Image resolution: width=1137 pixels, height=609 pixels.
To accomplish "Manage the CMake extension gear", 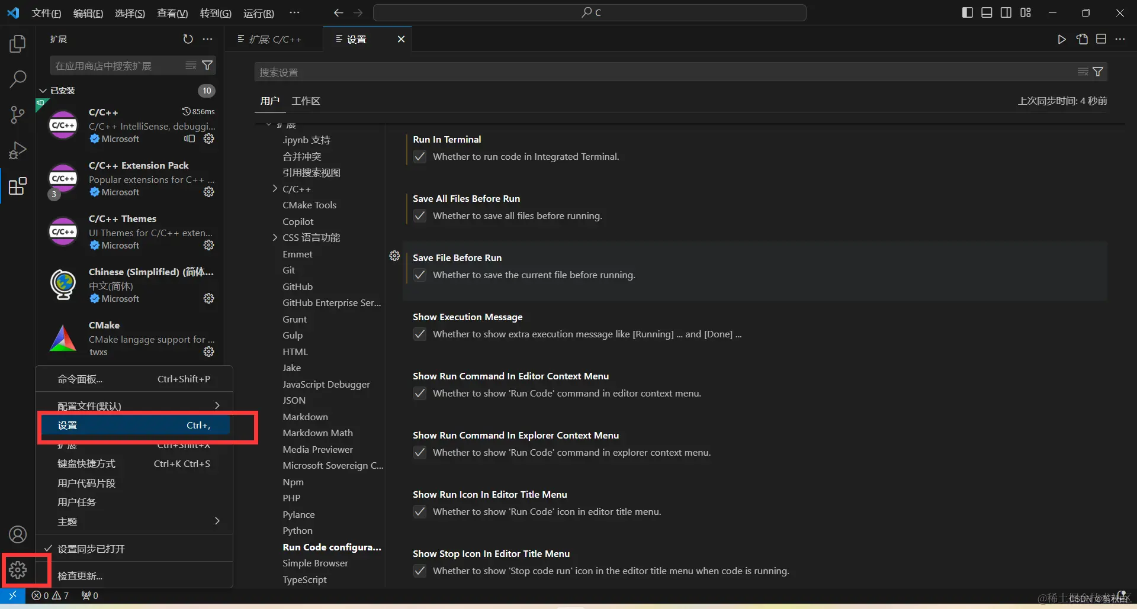I will click(x=208, y=352).
